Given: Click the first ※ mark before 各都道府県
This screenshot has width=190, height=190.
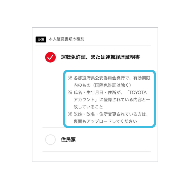Looking at the screenshot, I should tap(70, 78).
